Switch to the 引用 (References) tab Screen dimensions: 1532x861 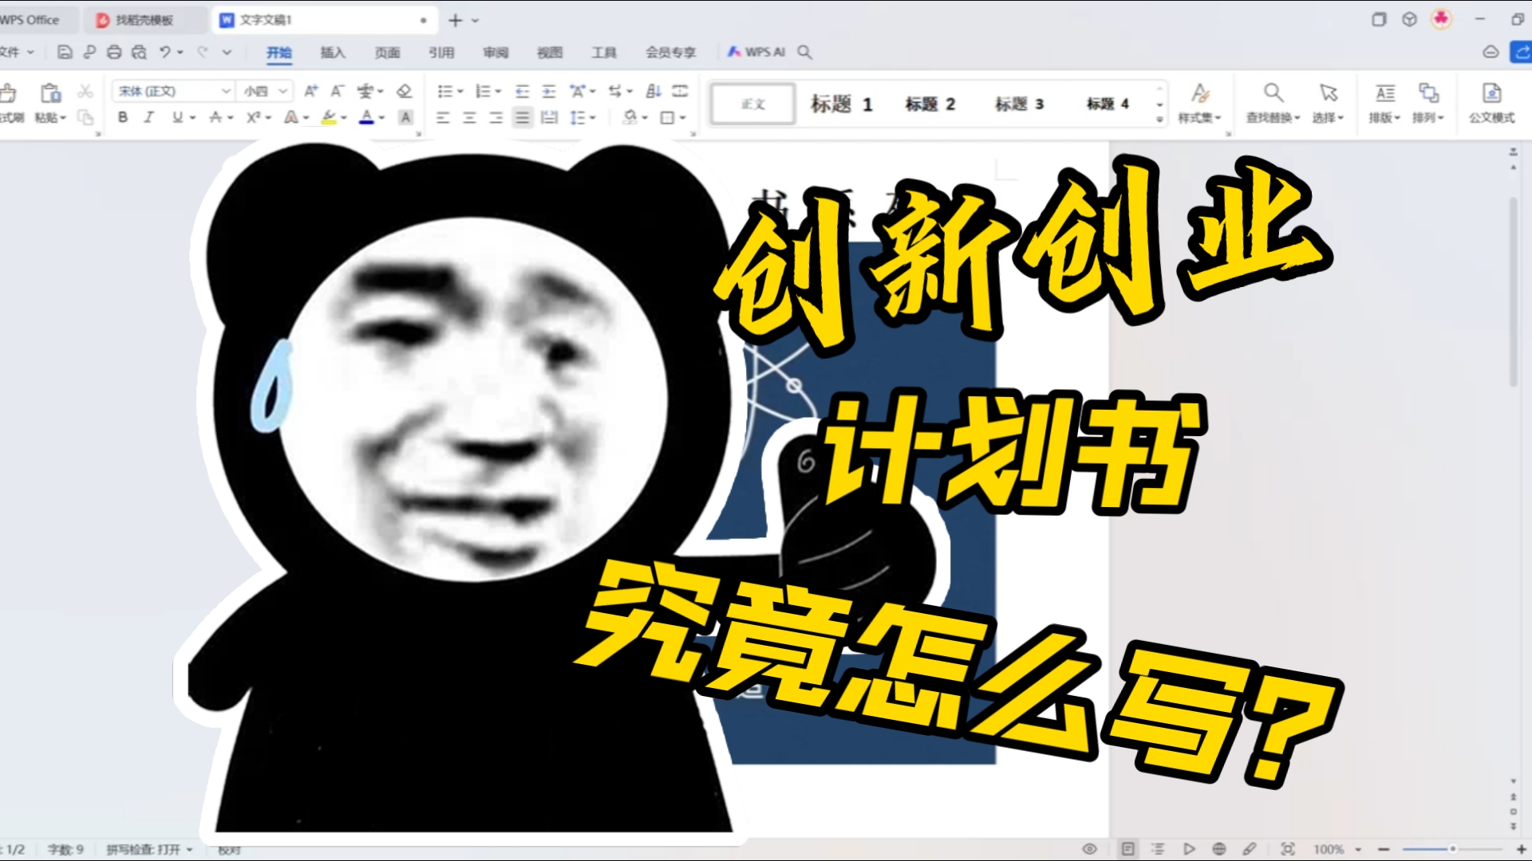click(x=441, y=53)
